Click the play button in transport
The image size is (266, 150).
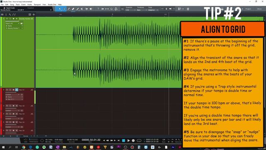[128, 140]
